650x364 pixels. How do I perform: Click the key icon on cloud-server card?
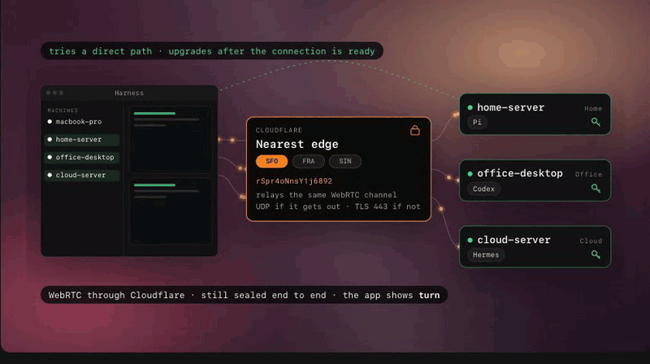tap(596, 254)
